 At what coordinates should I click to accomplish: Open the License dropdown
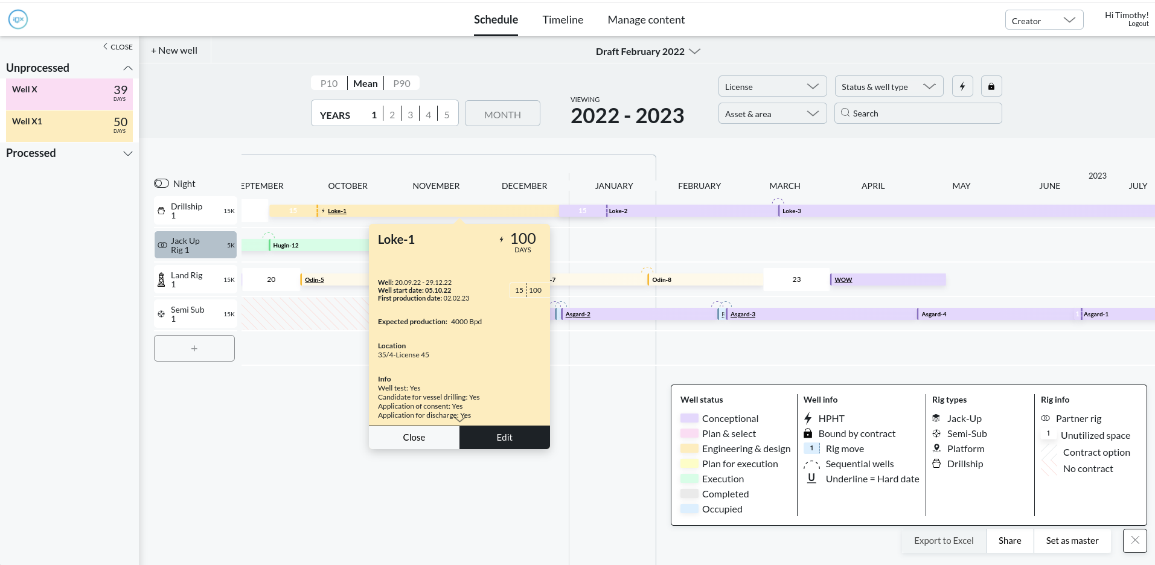(x=772, y=86)
